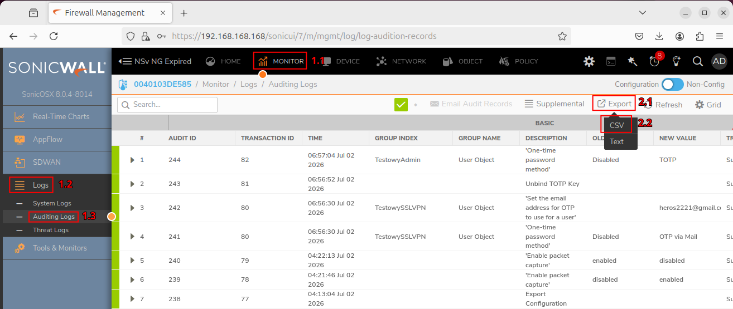
Task: Click the green status checkmark icon
Action: (x=401, y=104)
